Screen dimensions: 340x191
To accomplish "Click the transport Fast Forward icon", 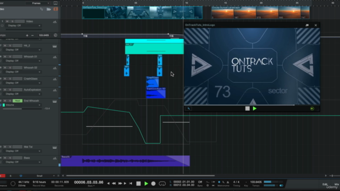I will tap(120, 184).
